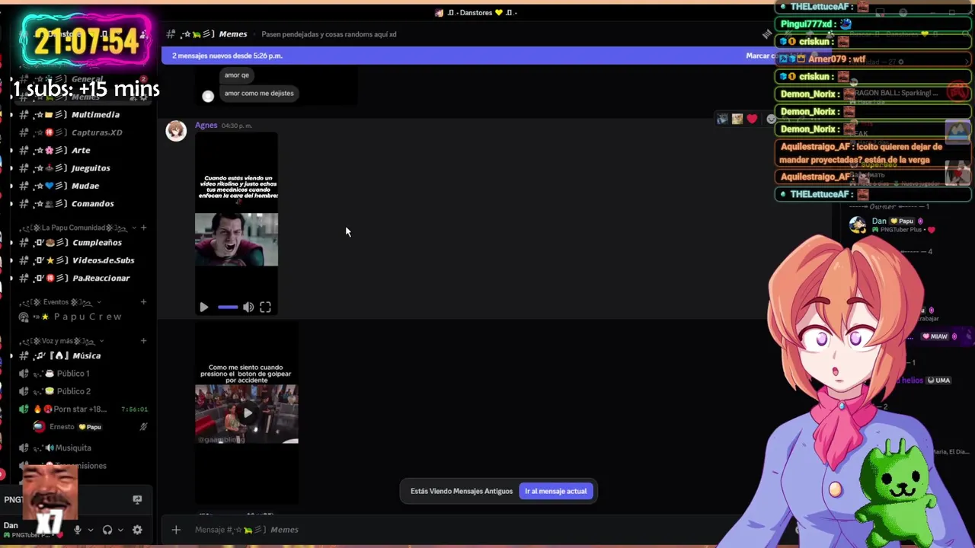
Task: Play the Superman meme video
Action: click(204, 307)
